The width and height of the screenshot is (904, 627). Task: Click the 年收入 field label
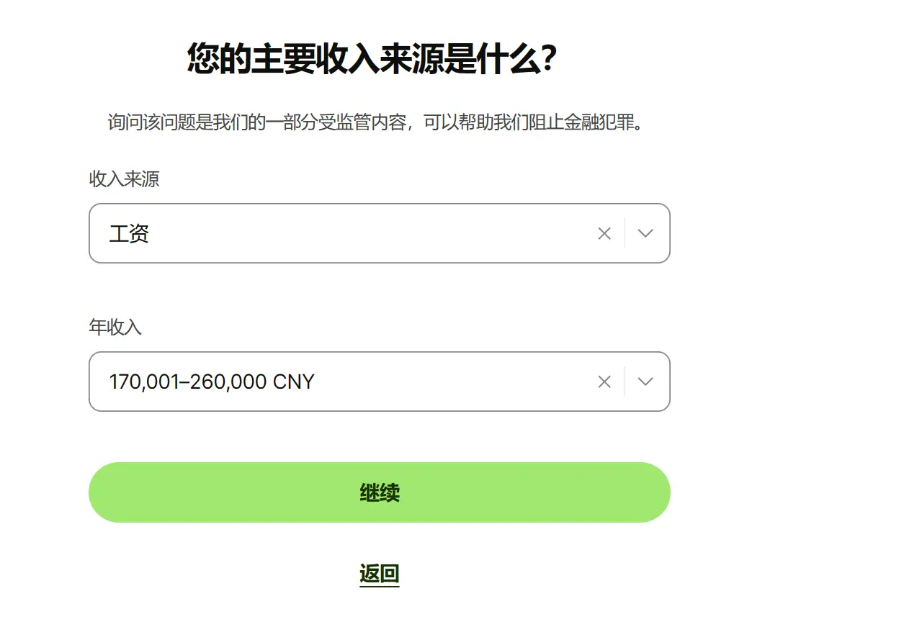pos(115,328)
